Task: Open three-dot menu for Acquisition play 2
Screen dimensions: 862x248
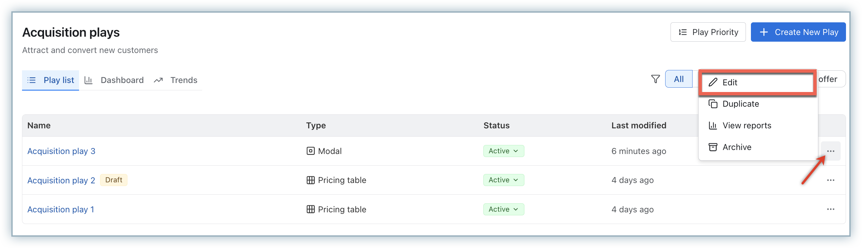Action: (830, 180)
